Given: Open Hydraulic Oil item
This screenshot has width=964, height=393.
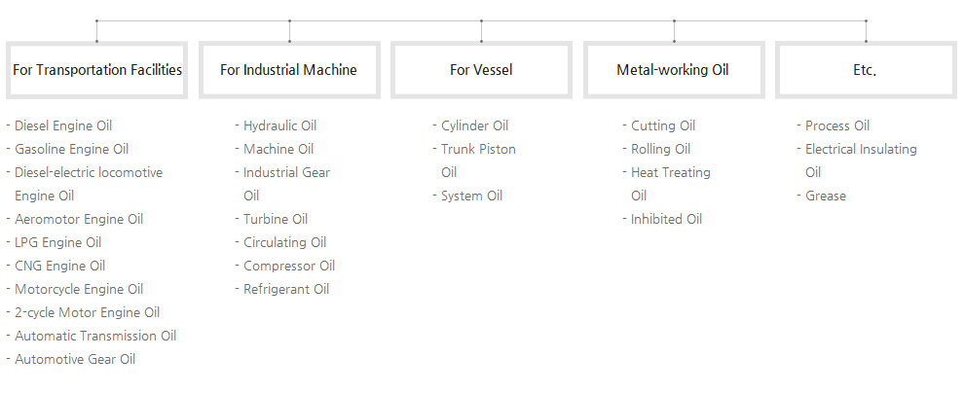Looking at the screenshot, I should (279, 125).
